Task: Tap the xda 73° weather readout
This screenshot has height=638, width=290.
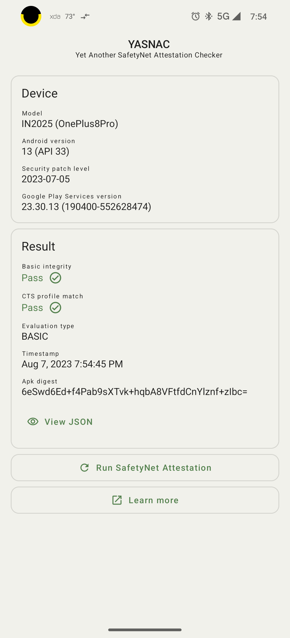Action: coord(62,16)
